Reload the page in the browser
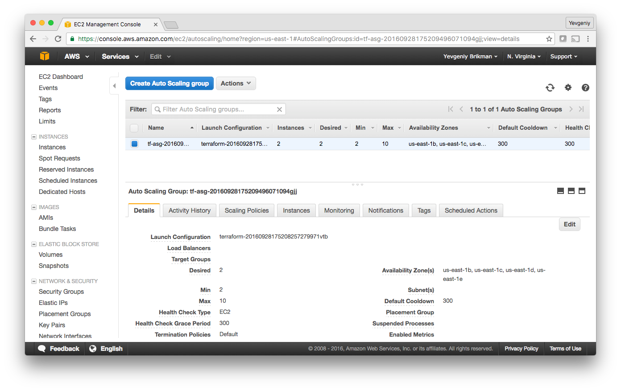The width and height of the screenshot is (621, 391). pos(58,39)
